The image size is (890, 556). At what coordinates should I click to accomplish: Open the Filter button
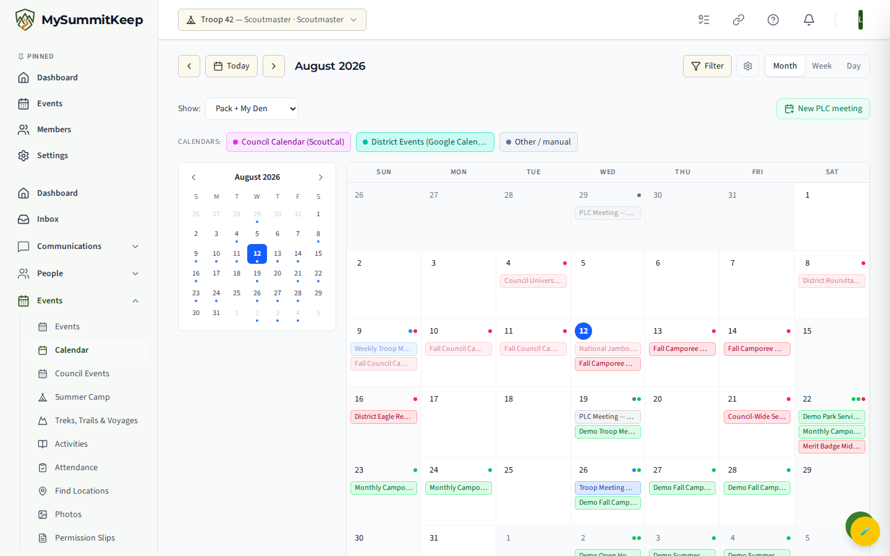pos(707,66)
